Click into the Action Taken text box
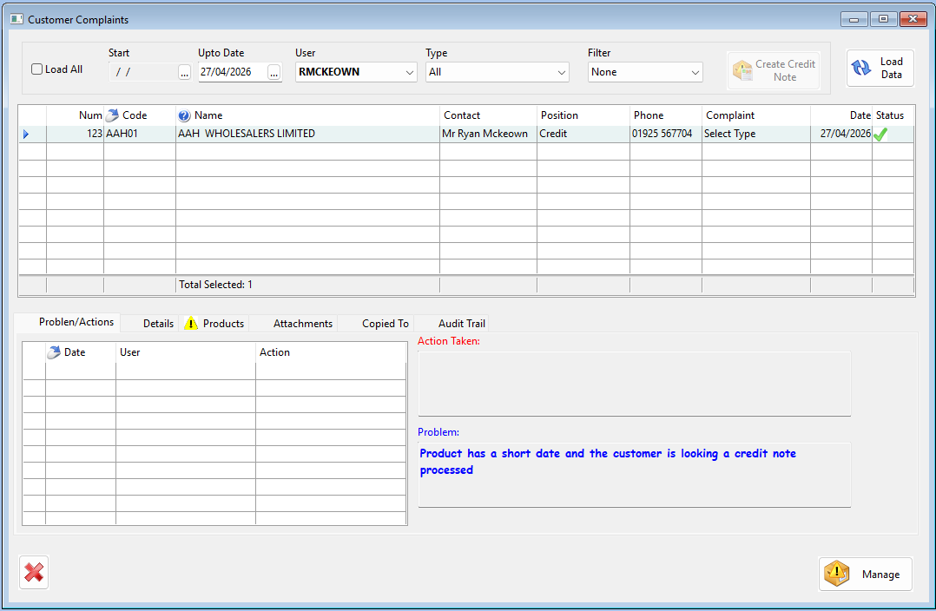 click(634, 384)
